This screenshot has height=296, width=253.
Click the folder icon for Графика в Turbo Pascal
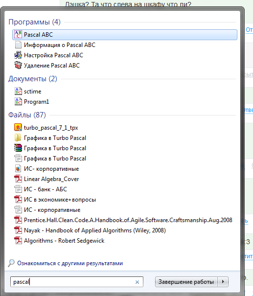pyautogui.click(x=18, y=137)
